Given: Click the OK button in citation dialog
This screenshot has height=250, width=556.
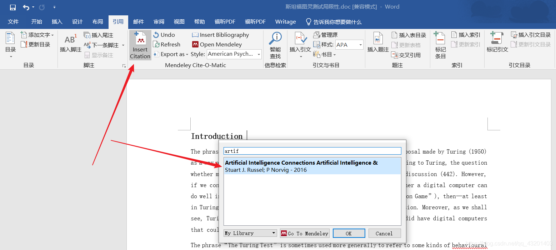Looking at the screenshot, I should (349, 234).
